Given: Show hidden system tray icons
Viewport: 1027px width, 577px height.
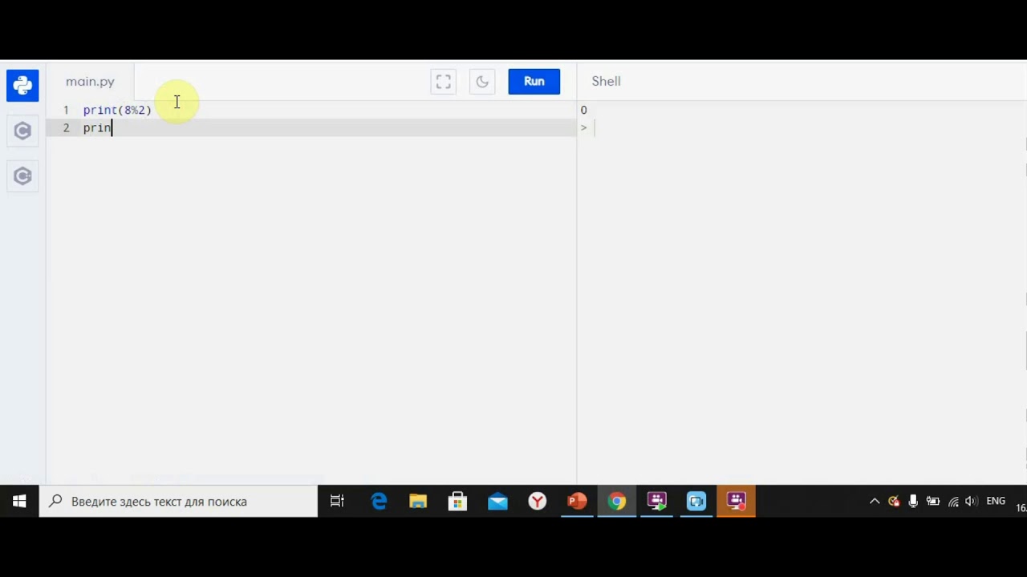Looking at the screenshot, I should pos(875,502).
